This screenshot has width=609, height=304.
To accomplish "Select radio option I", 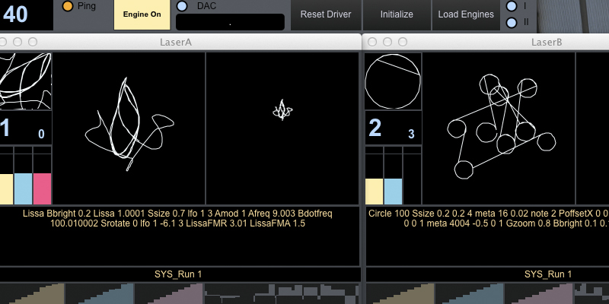I will [512, 6].
